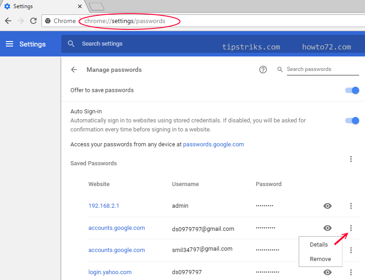This screenshot has width=365, height=280.
Task: Click the admin username
Action: pyautogui.click(x=180, y=206)
